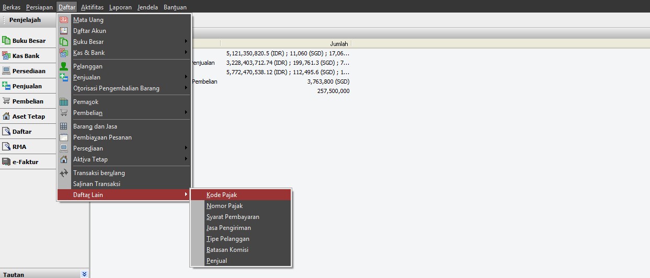Screen dimensions: 650x278
Task: Click the Pembiayaan Pesanan icon
Action: (x=64, y=137)
